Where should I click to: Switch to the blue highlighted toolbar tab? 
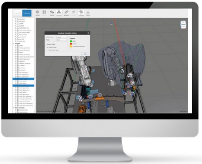[27, 13]
